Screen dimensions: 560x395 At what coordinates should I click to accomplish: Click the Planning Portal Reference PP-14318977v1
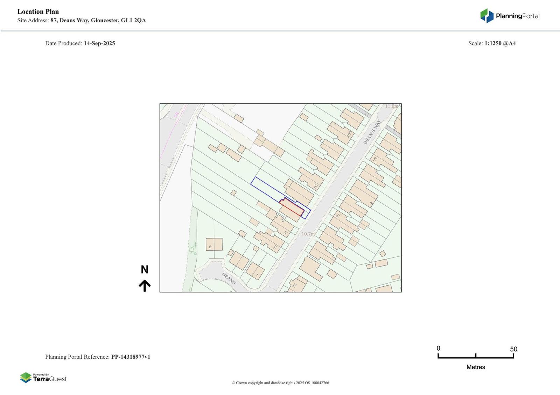(98, 357)
